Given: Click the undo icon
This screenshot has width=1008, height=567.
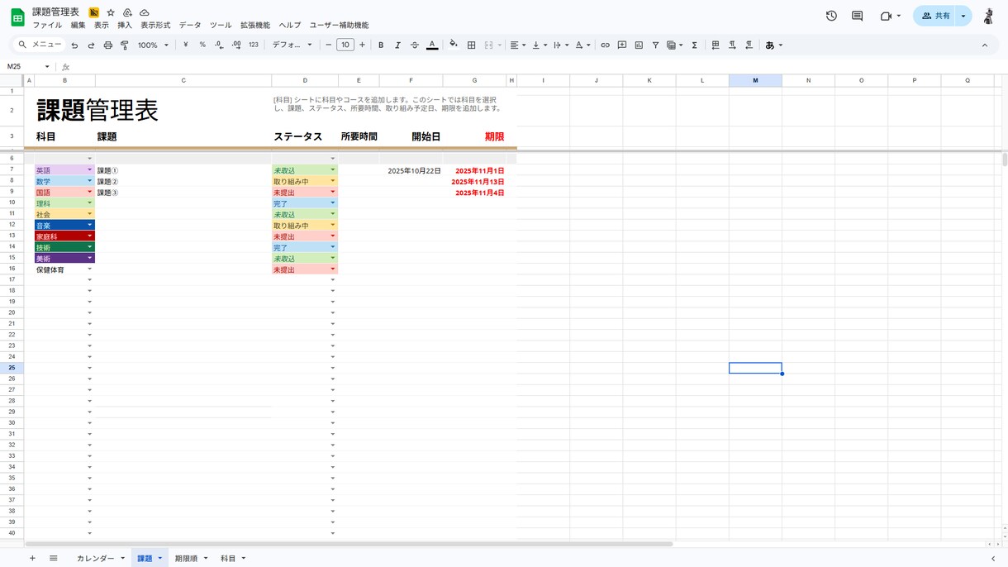Looking at the screenshot, I should tap(74, 45).
